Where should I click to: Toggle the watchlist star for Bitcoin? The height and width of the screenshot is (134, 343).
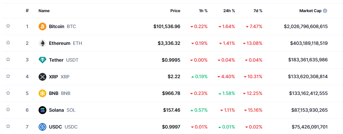[8, 26]
